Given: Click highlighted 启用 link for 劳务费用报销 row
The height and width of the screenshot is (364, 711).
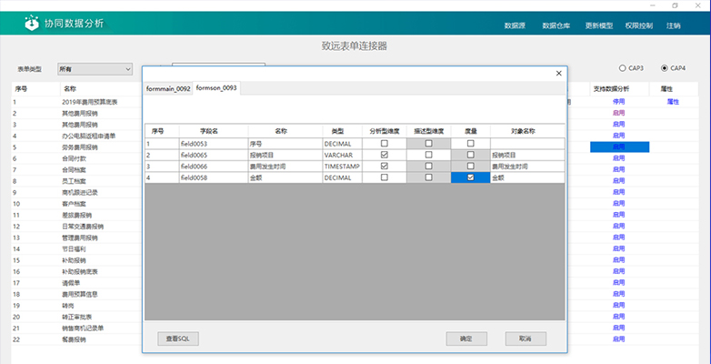Looking at the screenshot, I should 619,147.
